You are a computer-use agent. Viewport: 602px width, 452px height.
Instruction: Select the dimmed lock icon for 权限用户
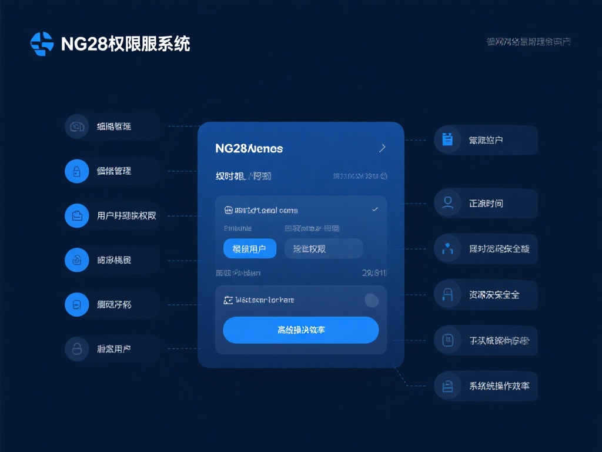click(x=76, y=348)
